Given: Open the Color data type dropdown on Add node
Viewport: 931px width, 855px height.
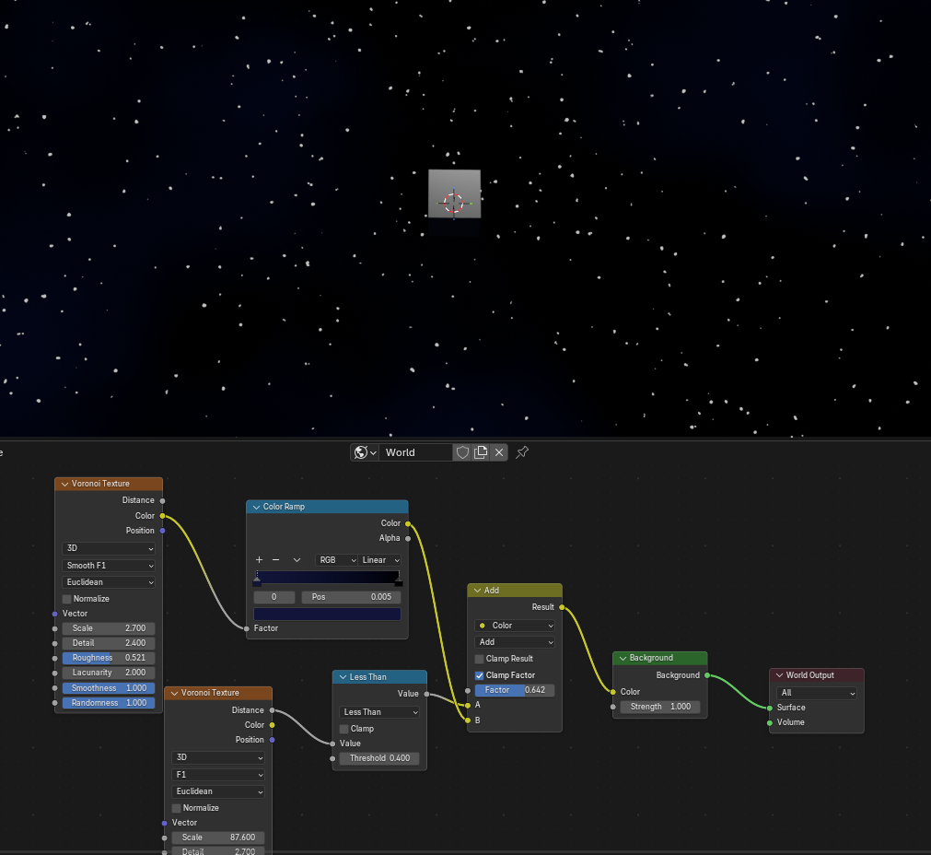Looking at the screenshot, I should 515,626.
